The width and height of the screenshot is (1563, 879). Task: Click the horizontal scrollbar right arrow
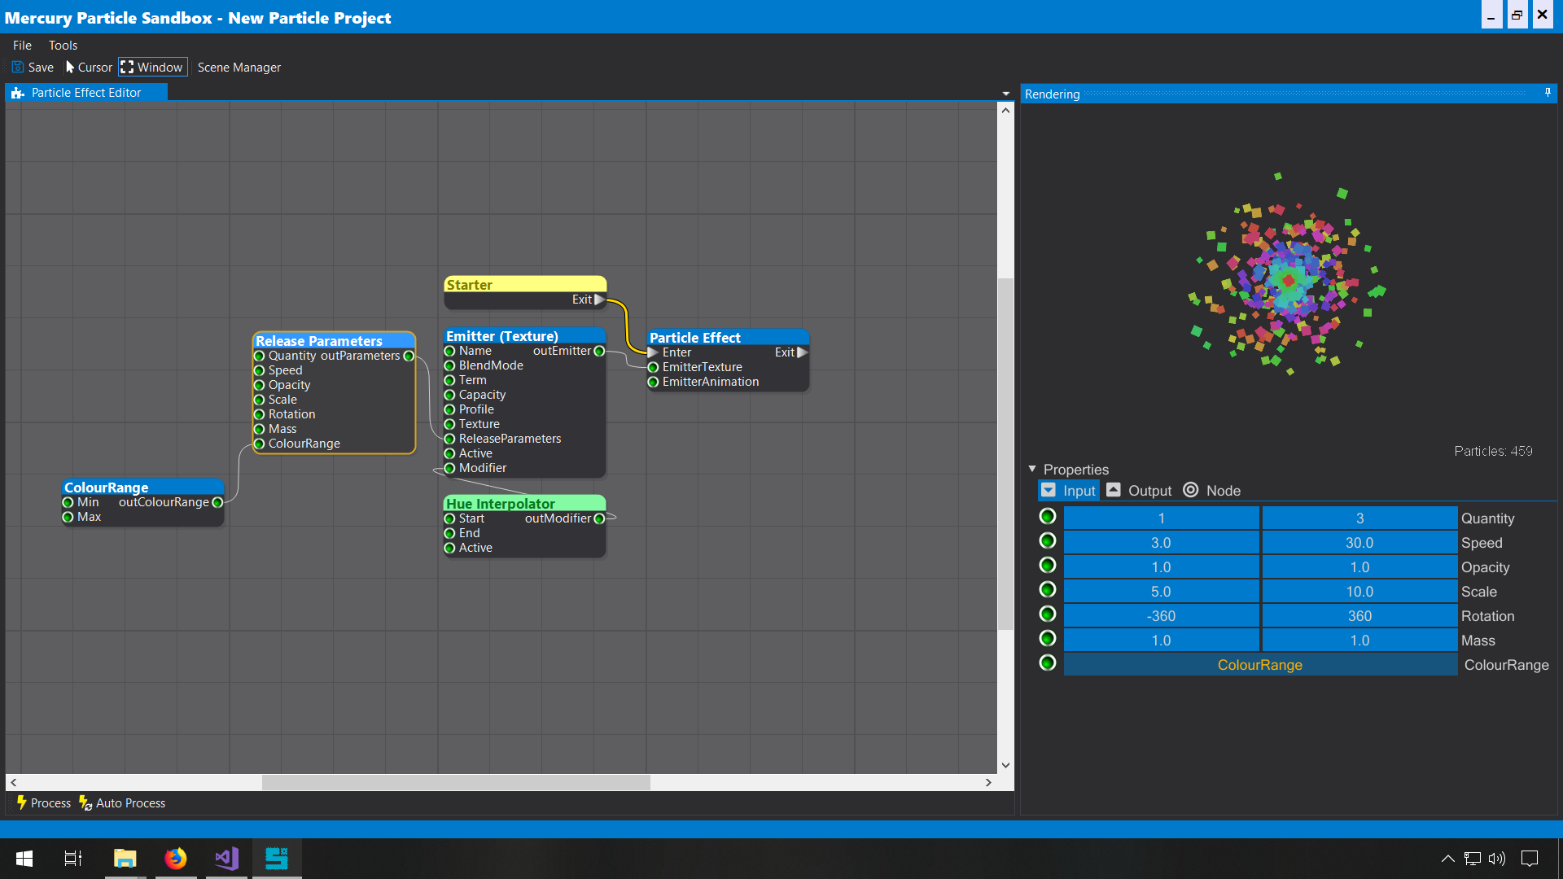[988, 782]
